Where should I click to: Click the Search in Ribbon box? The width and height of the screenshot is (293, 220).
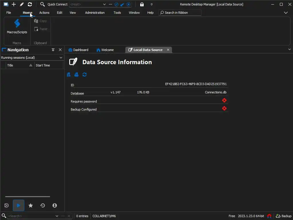click(180, 13)
